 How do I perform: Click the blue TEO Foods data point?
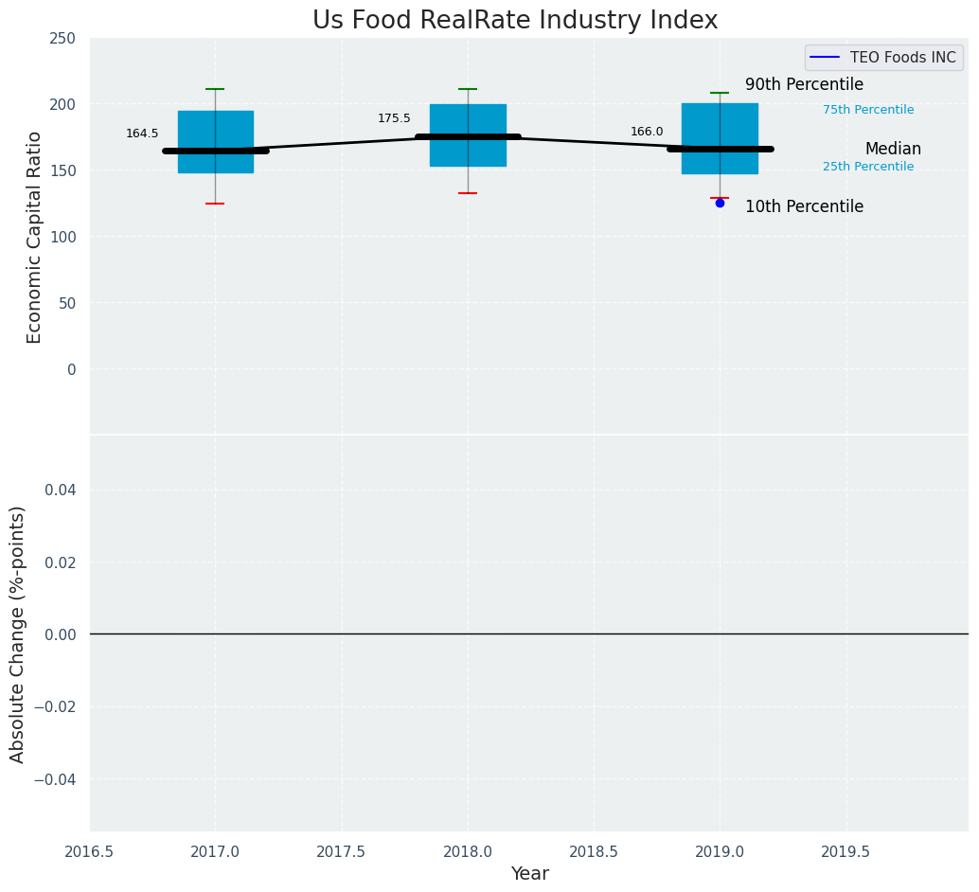pos(720,203)
